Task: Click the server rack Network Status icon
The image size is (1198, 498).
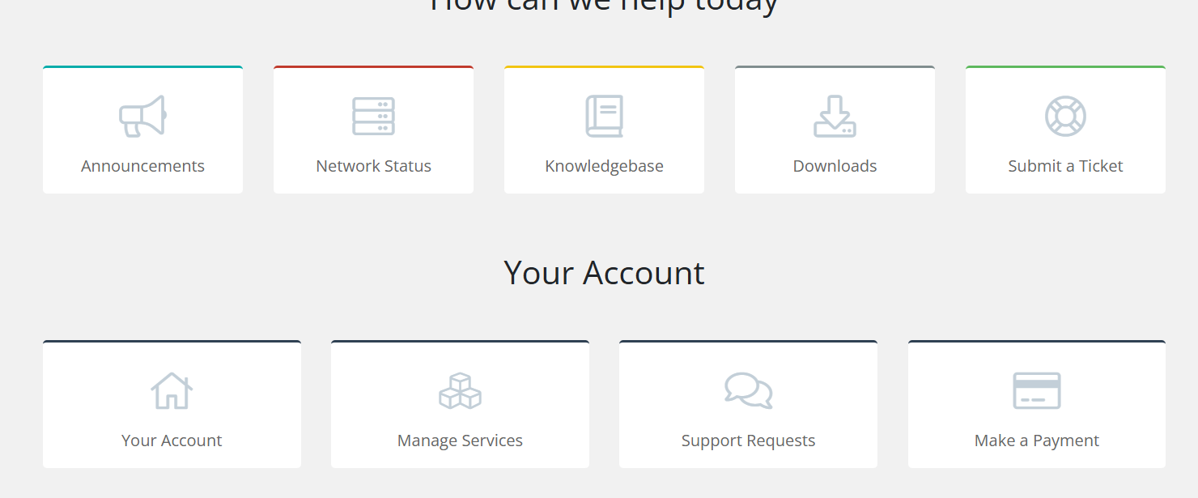Action: tap(373, 116)
